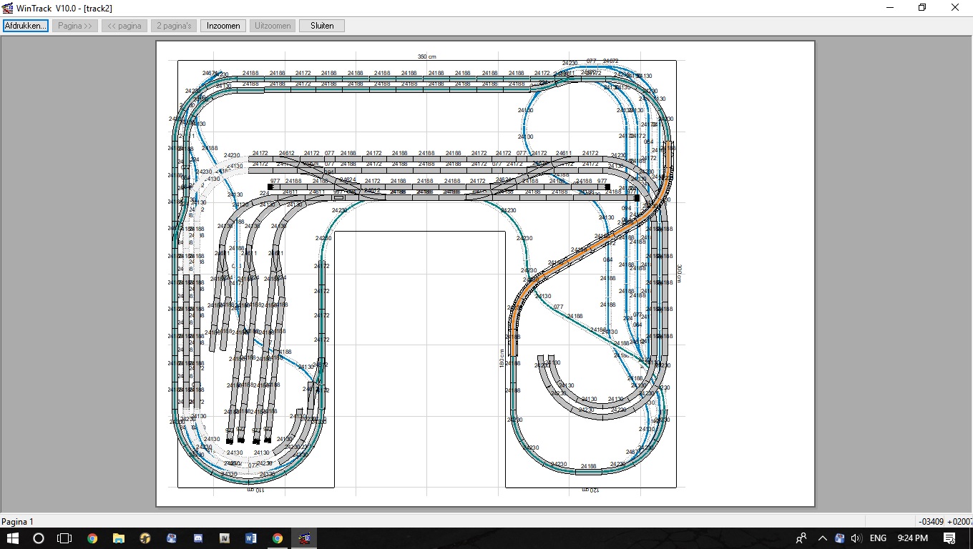
Task: Click the WinTrack title bar icon
Action: [8, 8]
